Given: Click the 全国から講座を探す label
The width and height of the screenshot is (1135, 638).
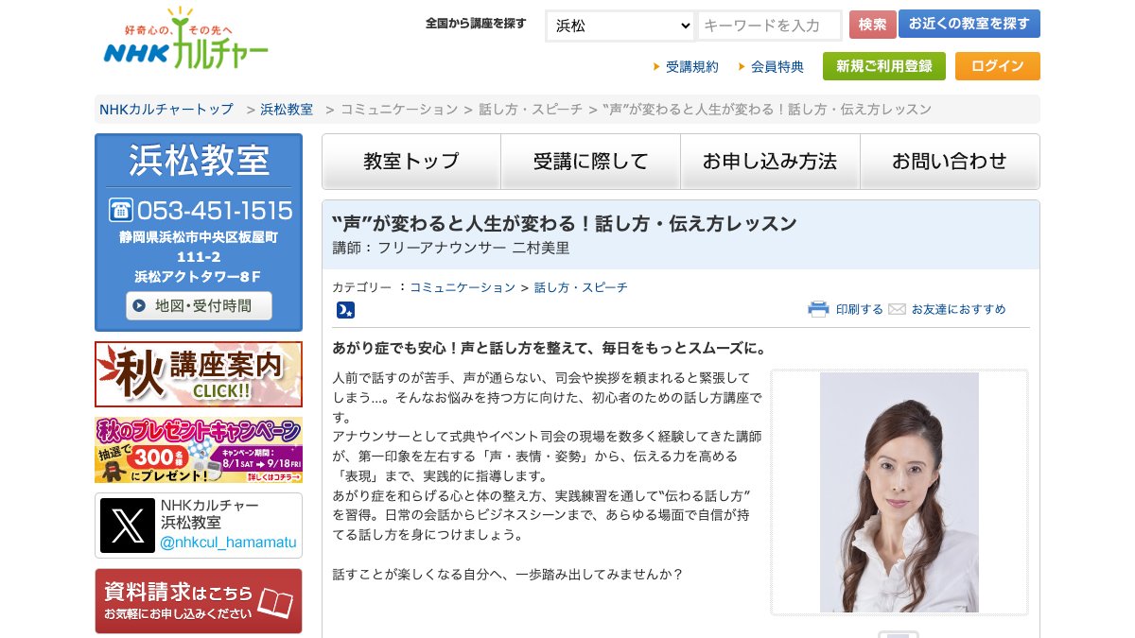Looking at the screenshot, I should pos(476,24).
